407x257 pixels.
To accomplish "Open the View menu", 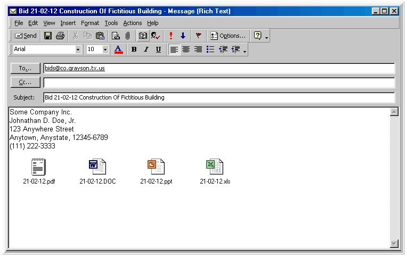I will [49, 23].
